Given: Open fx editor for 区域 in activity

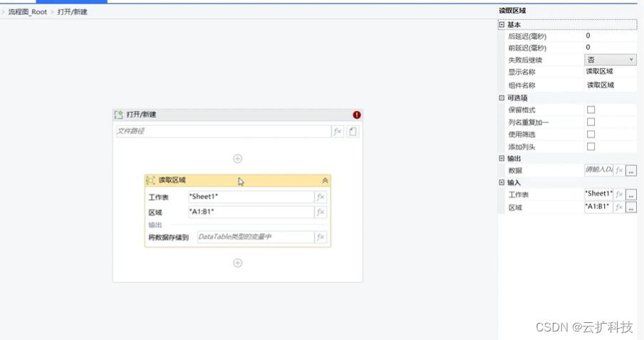Looking at the screenshot, I should (x=321, y=212).
